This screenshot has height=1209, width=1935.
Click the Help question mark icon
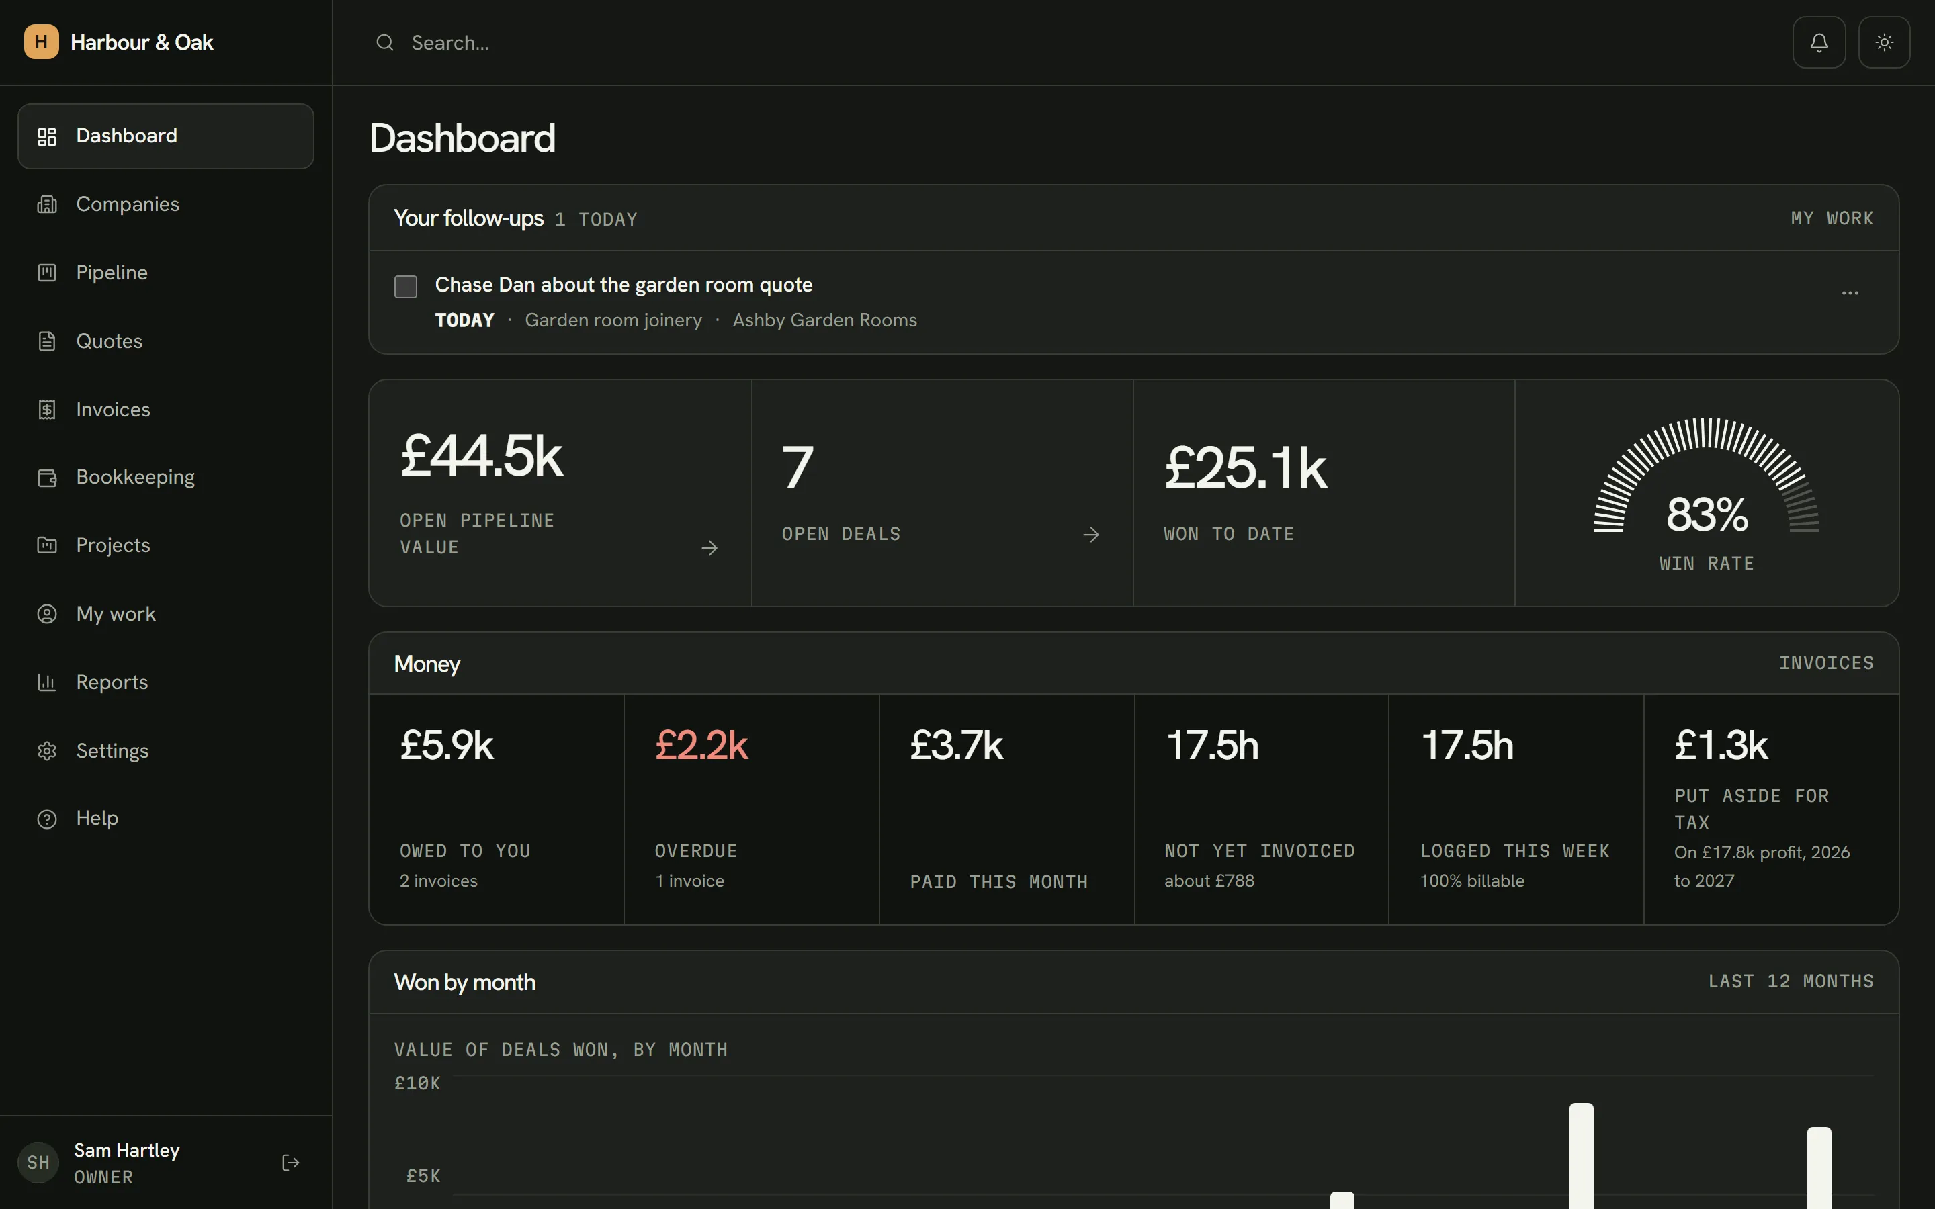[x=47, y=819]
